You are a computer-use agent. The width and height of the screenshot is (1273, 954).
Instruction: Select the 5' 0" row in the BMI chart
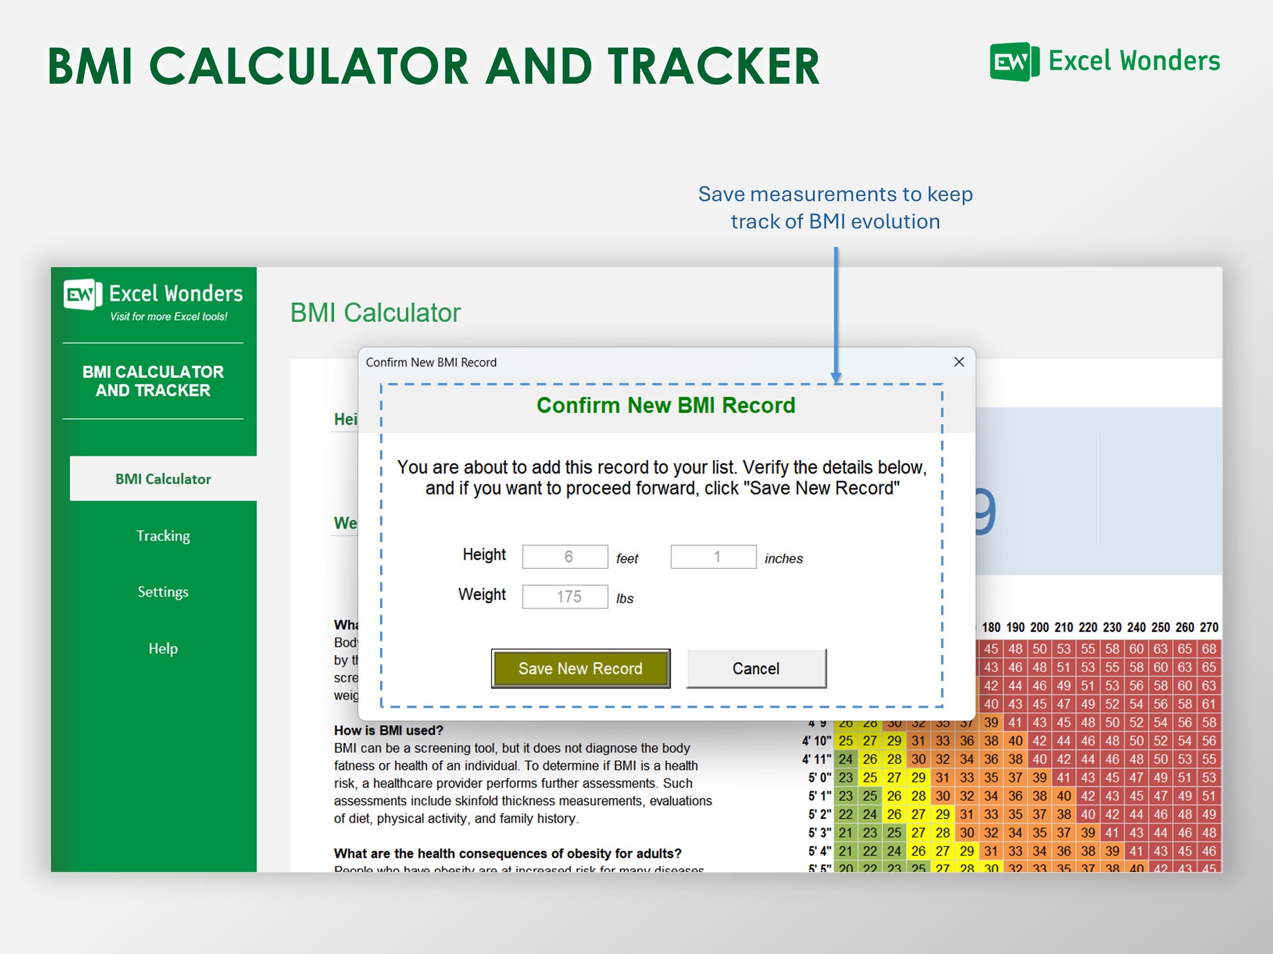coord(819,777)
